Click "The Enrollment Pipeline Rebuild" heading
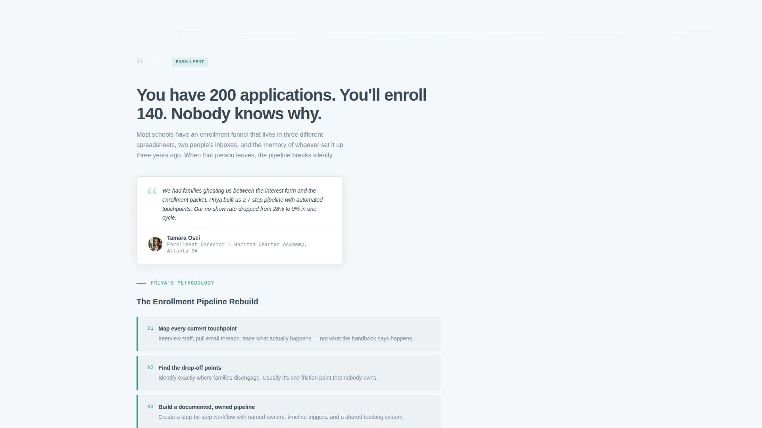This screenshot has width=762, height=428. click(197, 302)
